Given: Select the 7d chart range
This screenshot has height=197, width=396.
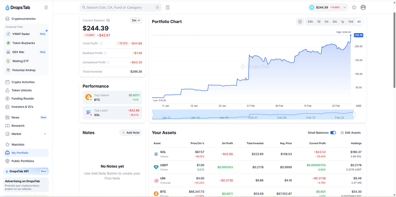Looking at the screenshot, I should tap(319, 22).
